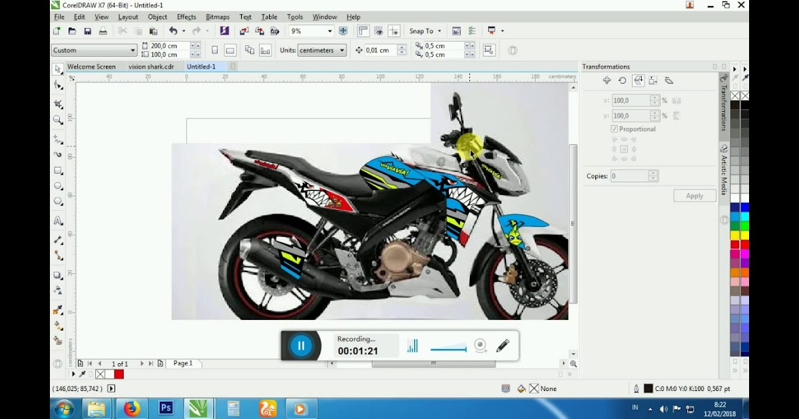The height and width of the screenshot is (419, 799).
Task: Select the Artistic Media tool
Action: pyautogui.click(x=58, y=154)
